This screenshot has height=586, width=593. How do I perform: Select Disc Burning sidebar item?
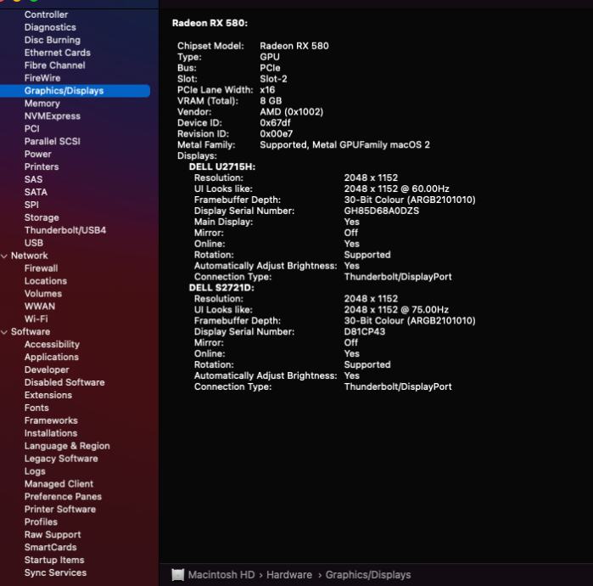tap(53, 40)
